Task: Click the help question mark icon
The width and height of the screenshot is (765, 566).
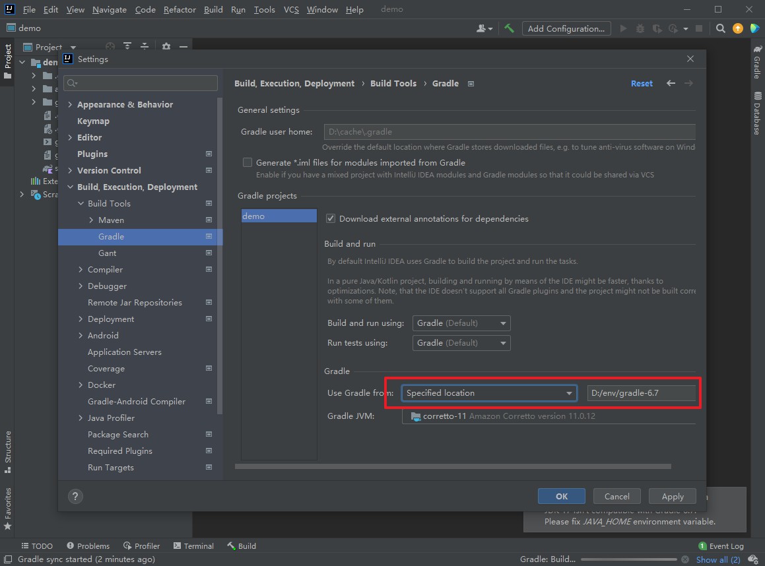Action: 75,496
